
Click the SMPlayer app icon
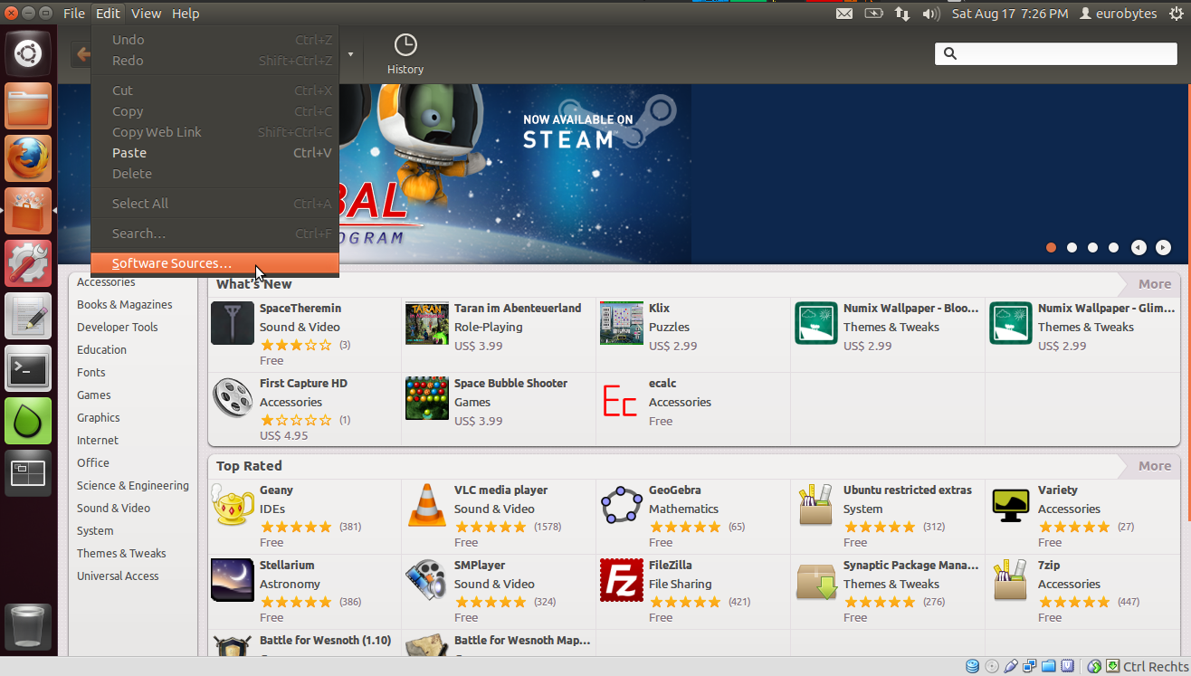click(x=427, y=581)
